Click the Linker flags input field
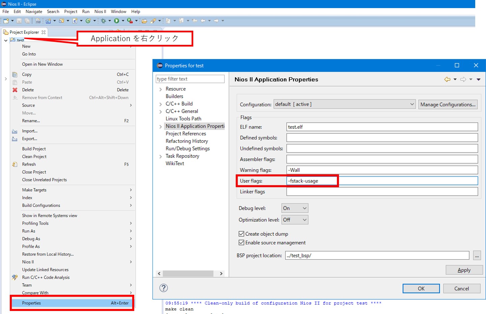The height and width of the screenshot is (314, 486). click(382, 192)
